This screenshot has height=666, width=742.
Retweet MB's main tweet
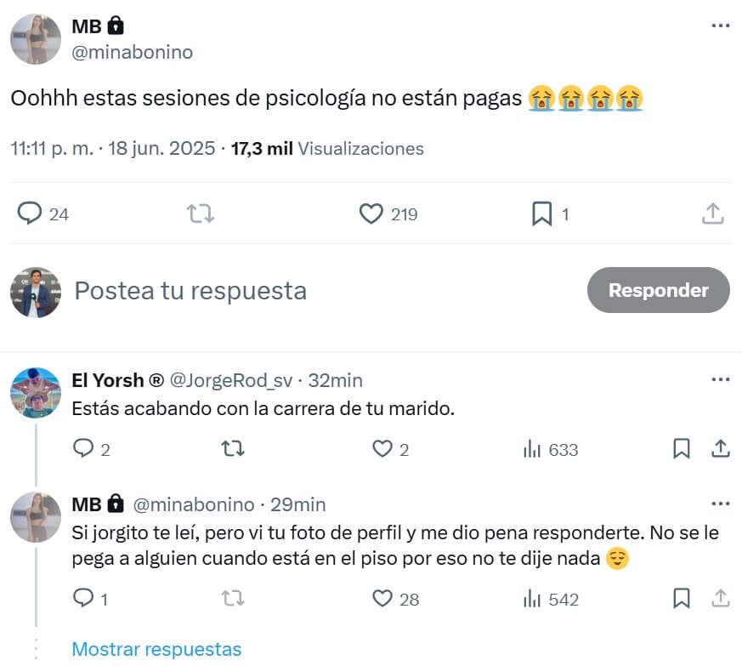201,213
